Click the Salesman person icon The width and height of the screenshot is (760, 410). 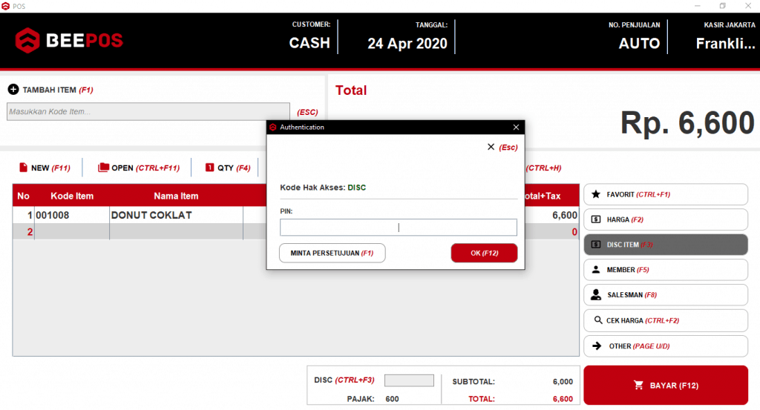596,295
